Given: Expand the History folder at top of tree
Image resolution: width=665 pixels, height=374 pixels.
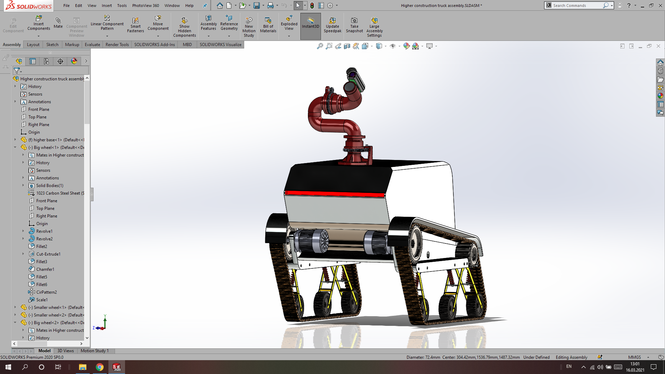Looking at the screenshot, I should coord(15,86).
